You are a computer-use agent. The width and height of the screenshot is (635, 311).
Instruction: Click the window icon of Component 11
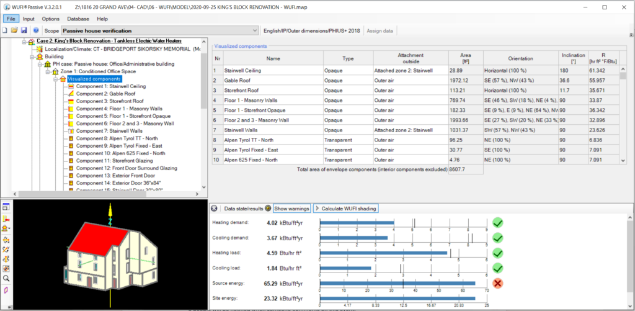(71, 161)
